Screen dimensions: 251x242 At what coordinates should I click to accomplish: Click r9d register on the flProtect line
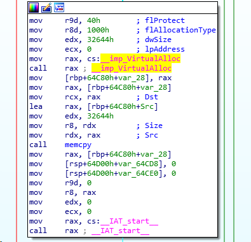(71, 20)
